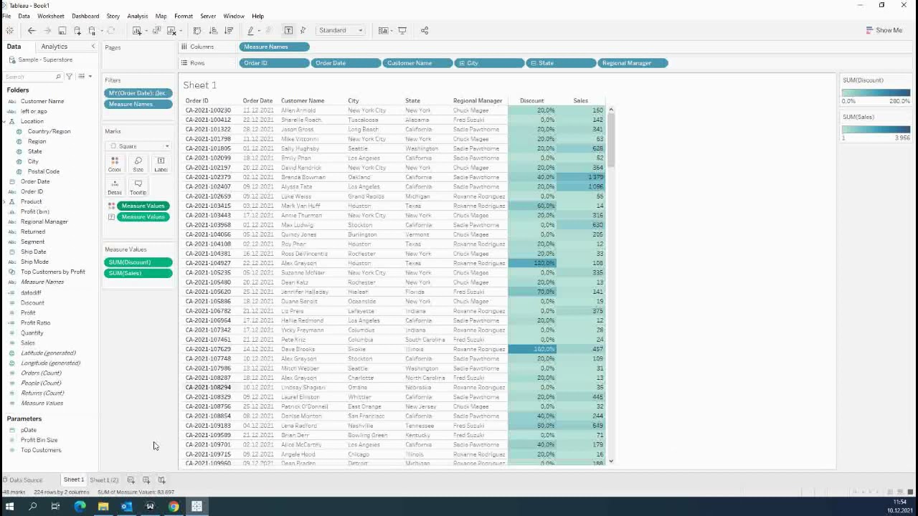Viewport: 918px width, 516px height.
Task: Open the File menu
Action: tap(6, 16)
